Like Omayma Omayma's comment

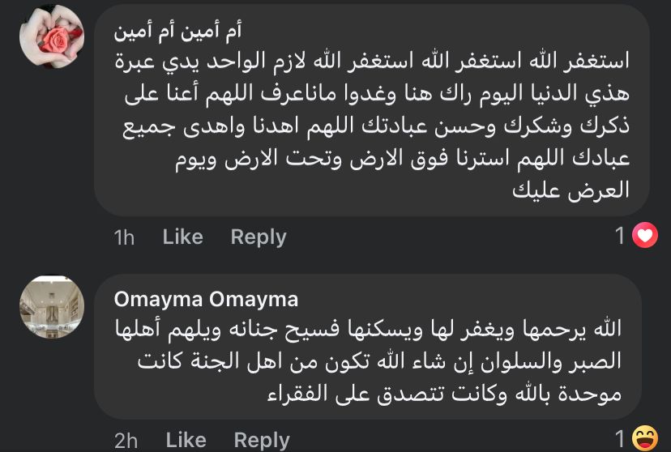(186, 440)
